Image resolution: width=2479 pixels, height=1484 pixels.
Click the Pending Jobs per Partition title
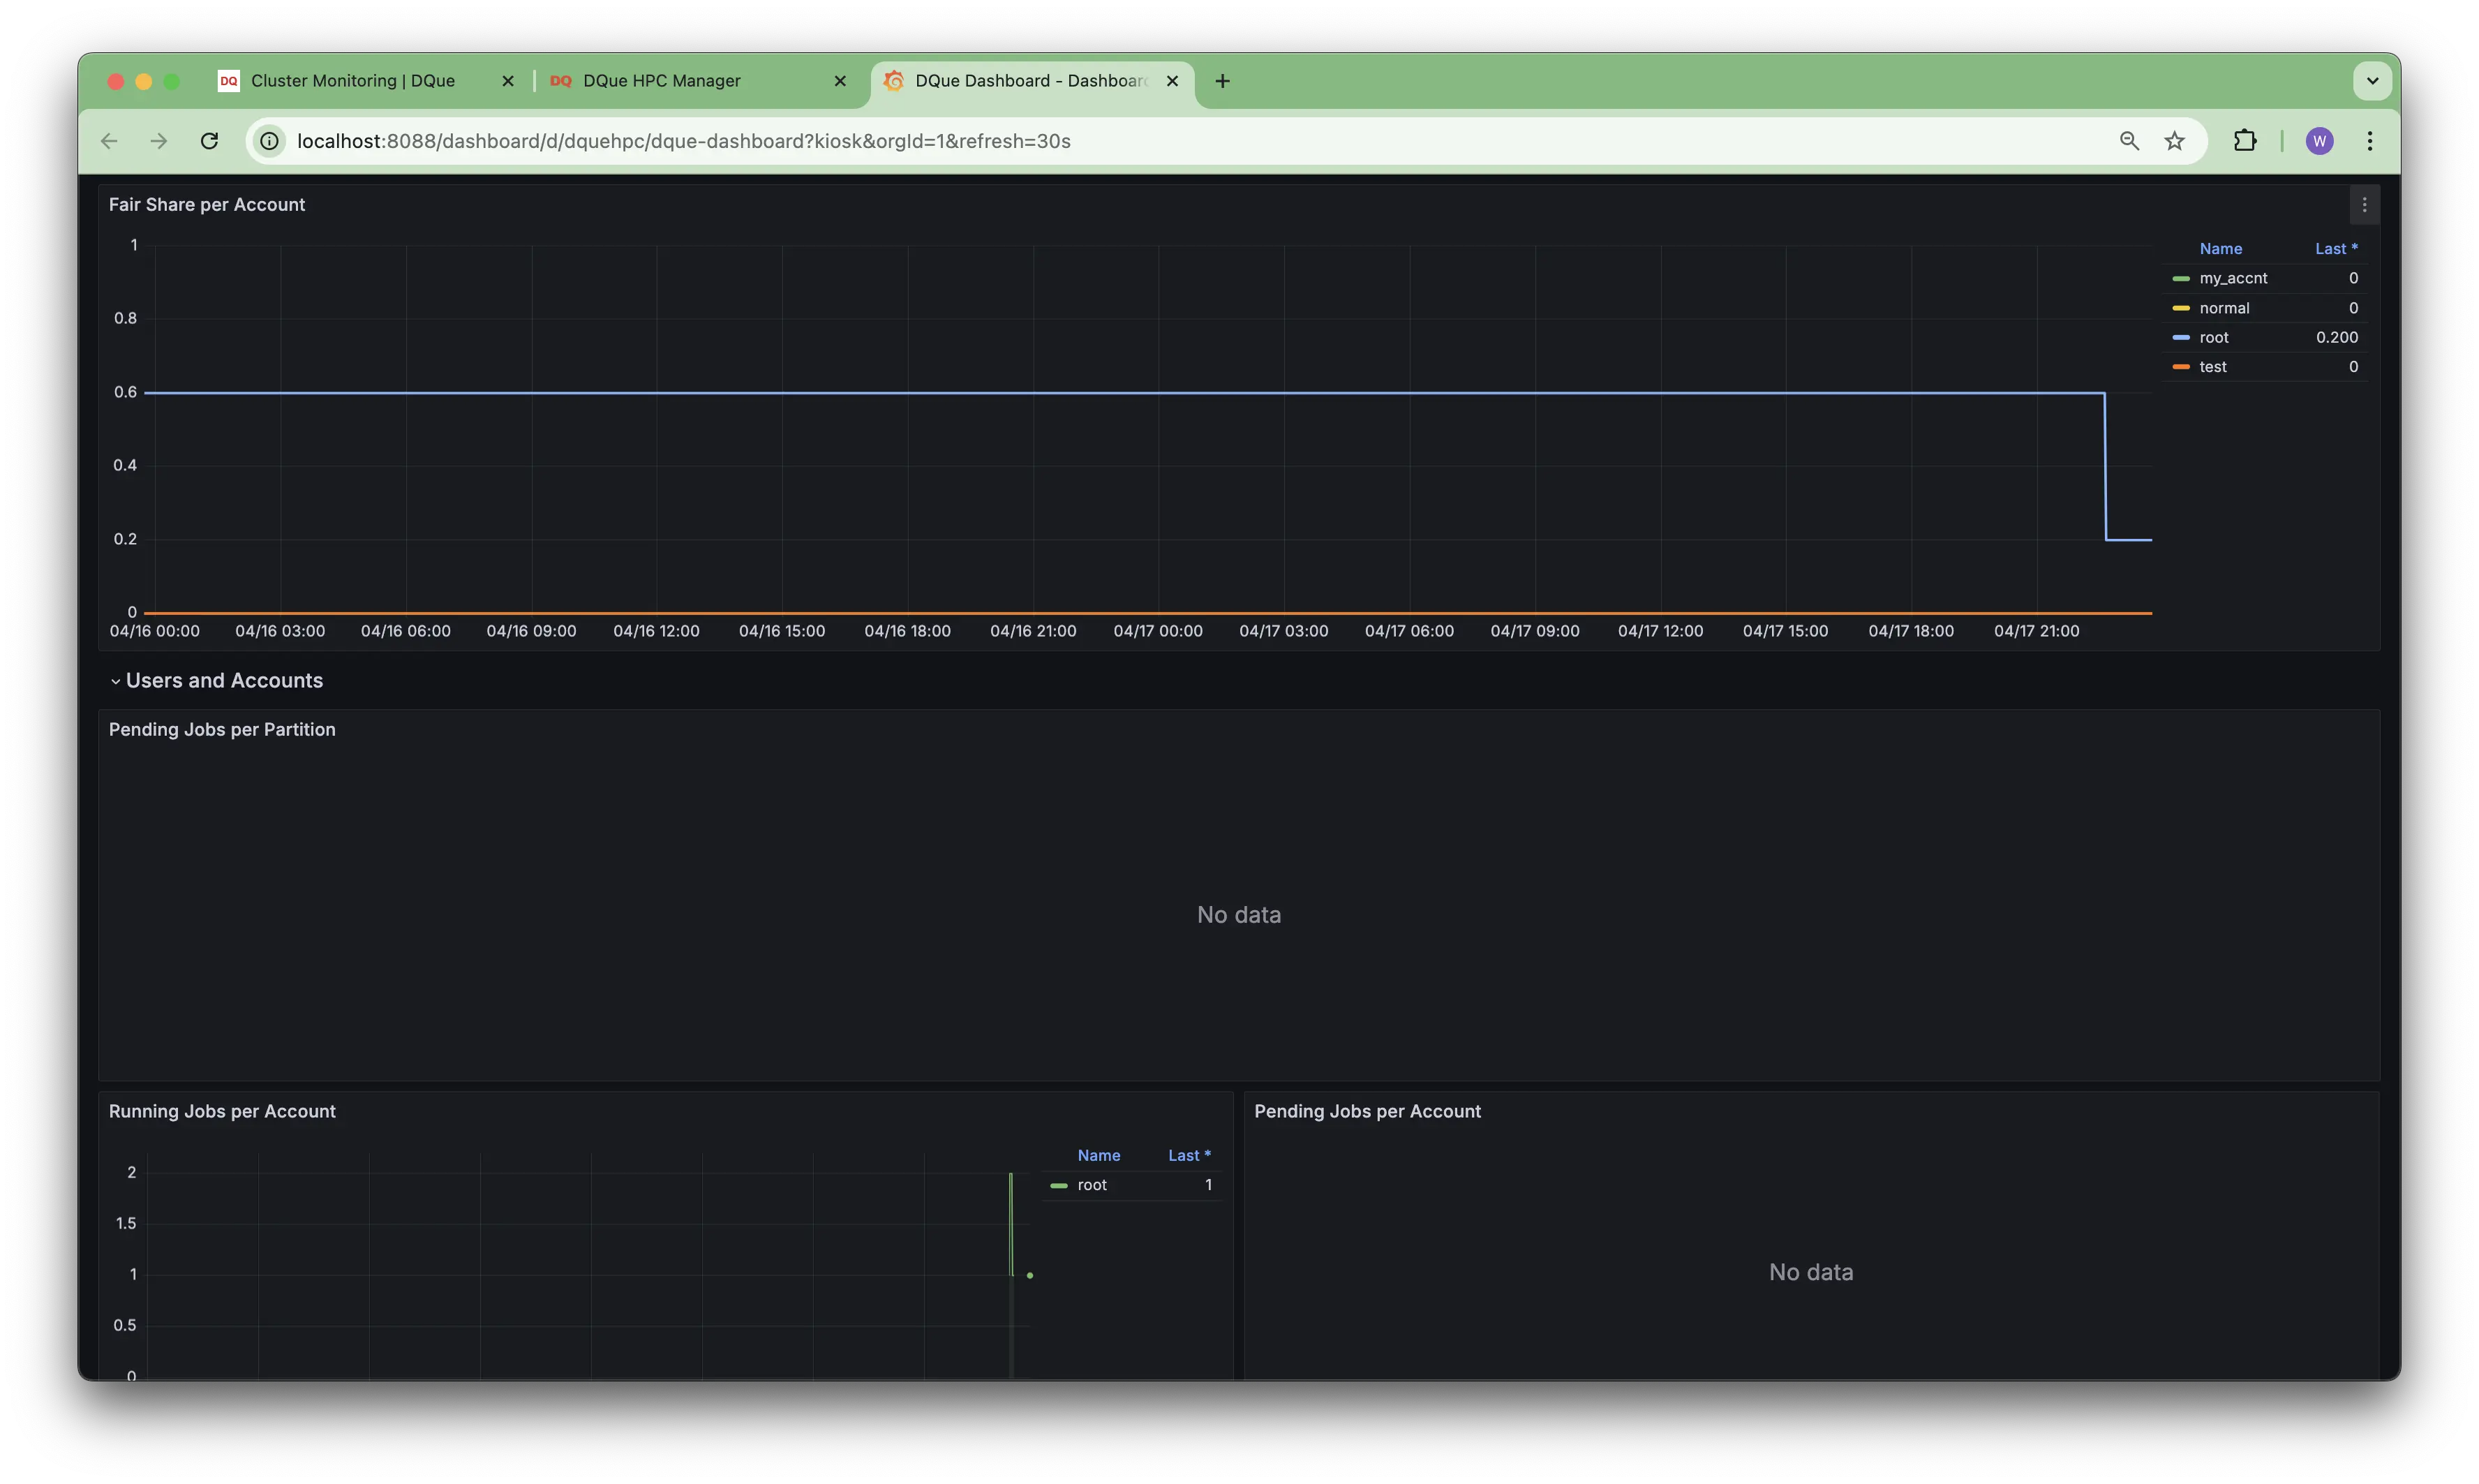pos(222,730)
